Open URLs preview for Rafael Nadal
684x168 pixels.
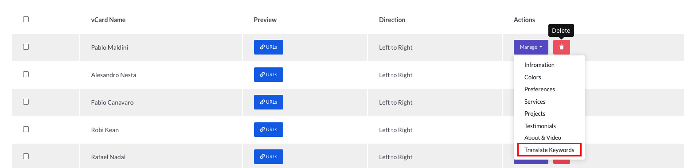tap(268, 156)
